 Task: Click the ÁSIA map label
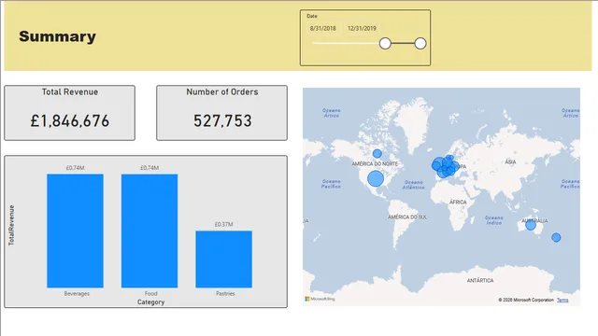(x=510, y=161)
